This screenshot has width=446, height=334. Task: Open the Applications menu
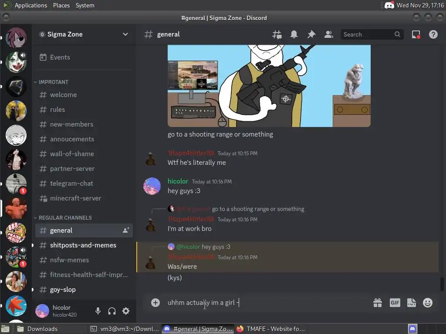click(x=31, y=5)
